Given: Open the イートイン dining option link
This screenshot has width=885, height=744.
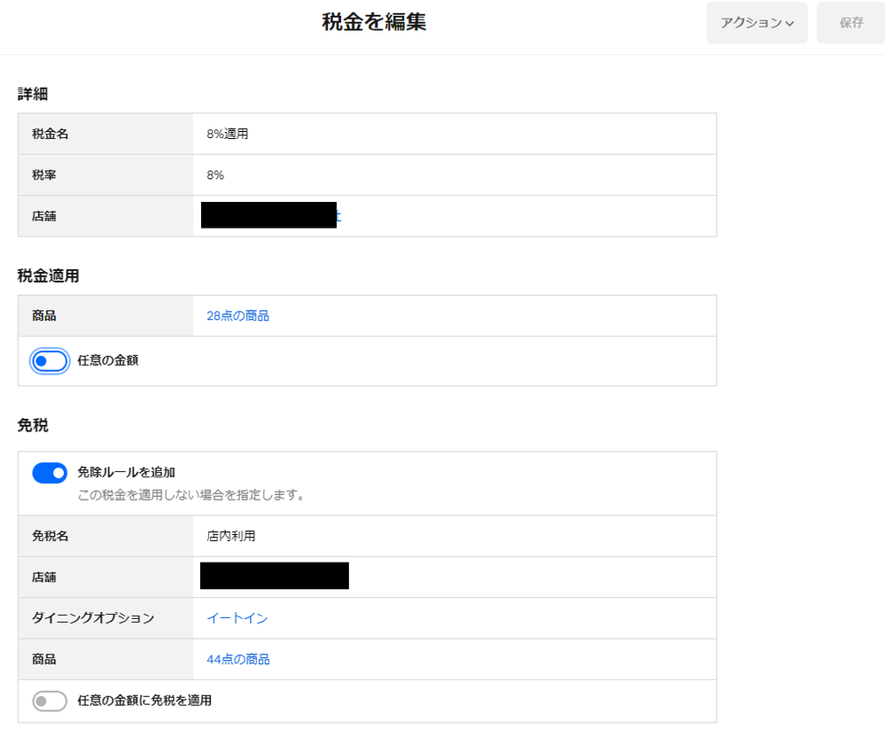Looking at the screenshot, I should pos(237,618).
